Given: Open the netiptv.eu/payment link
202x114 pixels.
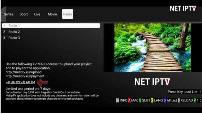Looking at the screenshot, I should 25,76.
